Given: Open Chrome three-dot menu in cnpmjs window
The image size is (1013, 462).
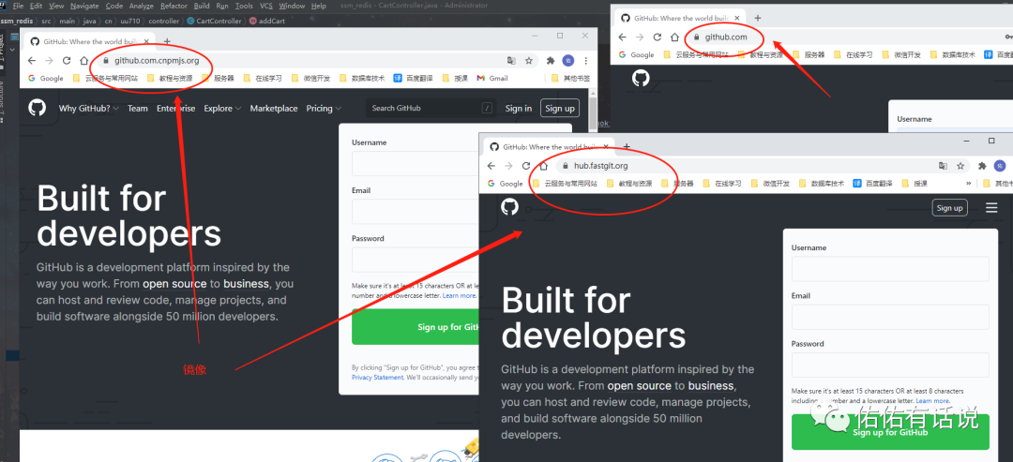Looking at the screenshot, I should (x=585, y=61).
